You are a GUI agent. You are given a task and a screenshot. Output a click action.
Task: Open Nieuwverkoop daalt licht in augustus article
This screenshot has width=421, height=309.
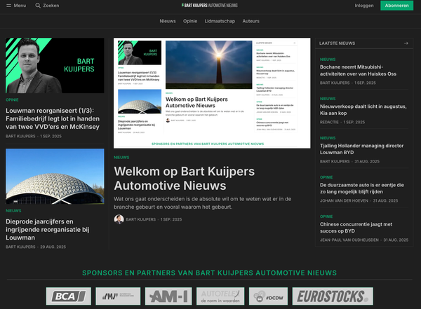363,110
